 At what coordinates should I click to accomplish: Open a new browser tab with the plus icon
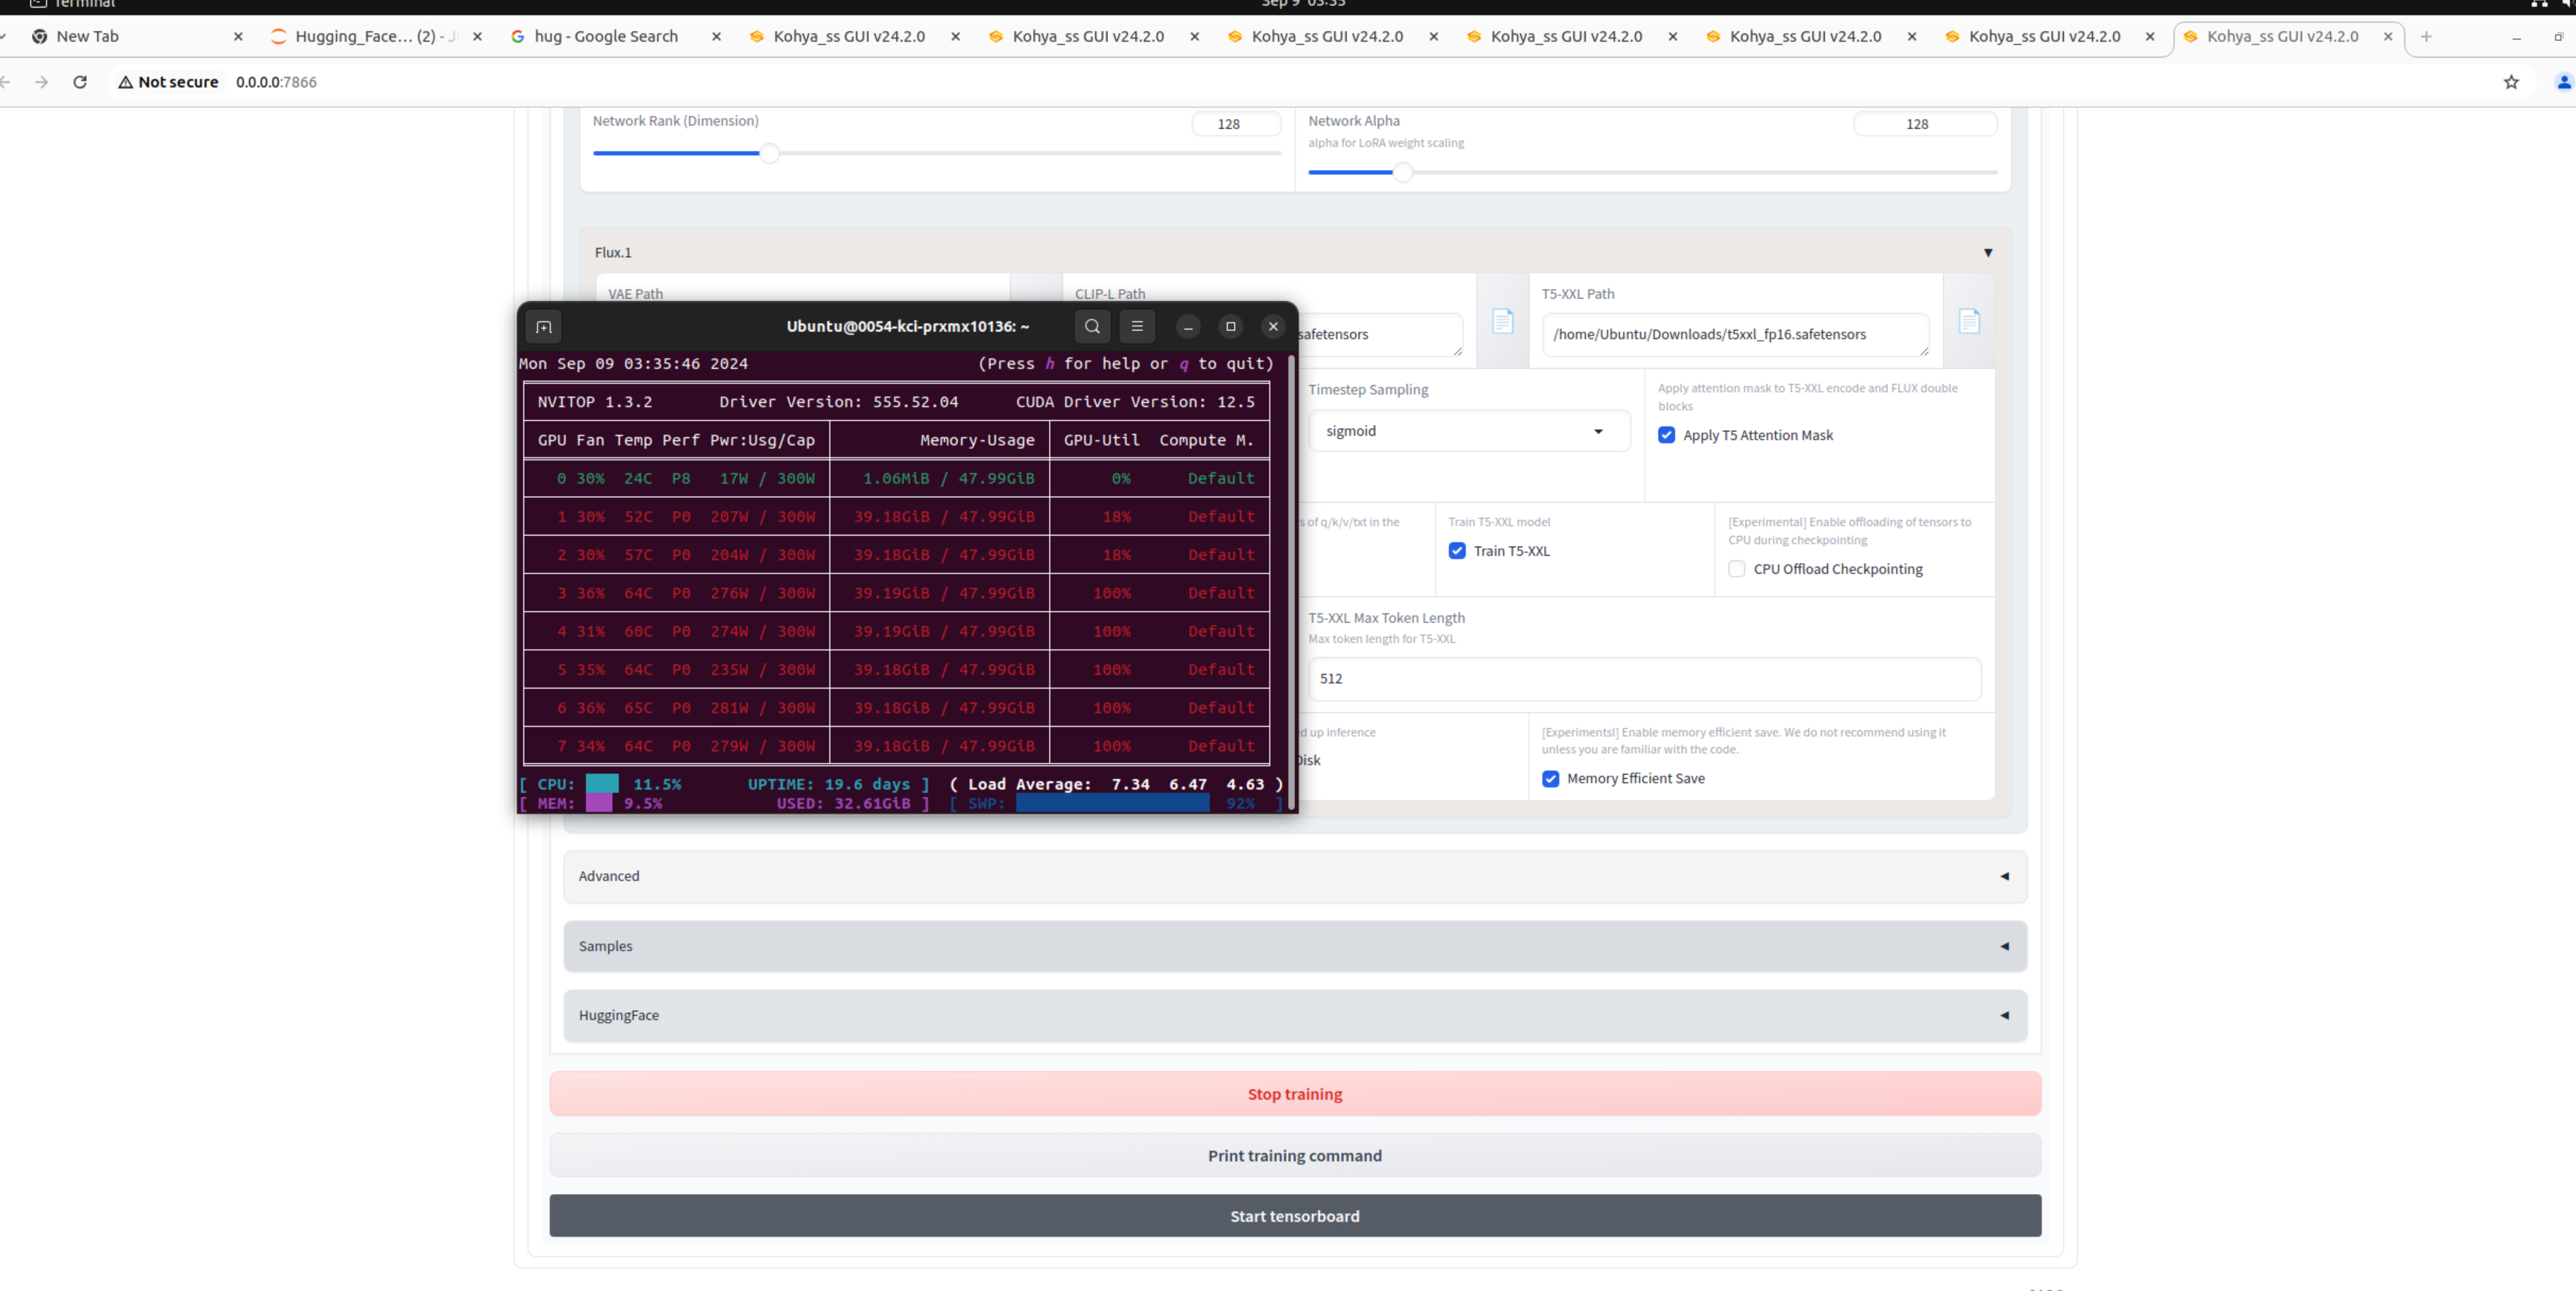click(x=2426, y=37)
